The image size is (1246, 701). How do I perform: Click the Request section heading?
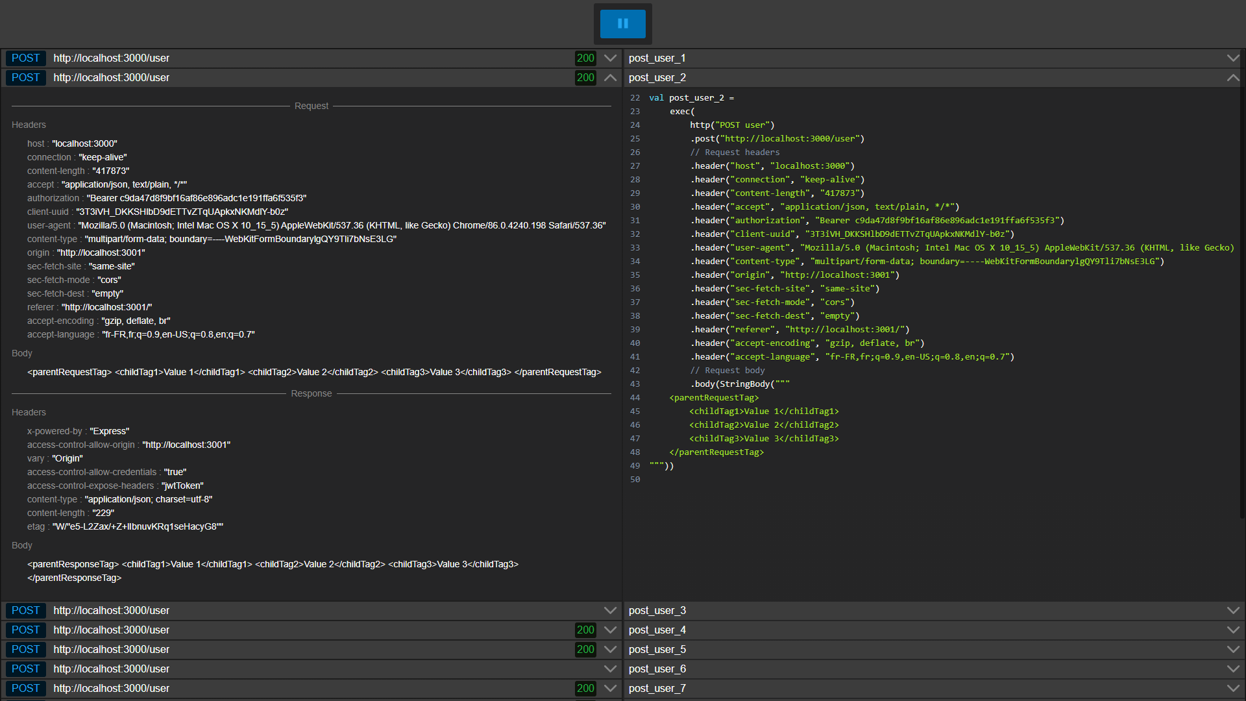311,106
